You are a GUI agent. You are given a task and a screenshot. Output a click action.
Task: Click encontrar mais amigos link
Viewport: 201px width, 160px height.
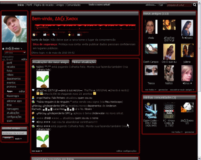click(x=182, y=90)
